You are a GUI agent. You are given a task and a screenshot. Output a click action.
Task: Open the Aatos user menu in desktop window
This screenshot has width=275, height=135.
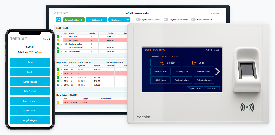215,14
